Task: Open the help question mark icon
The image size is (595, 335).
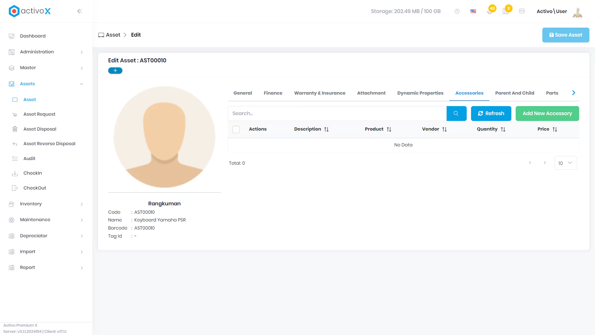Action: (x=457, y=11)
